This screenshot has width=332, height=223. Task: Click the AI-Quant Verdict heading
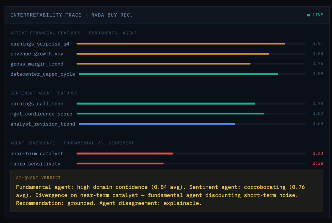coord(38,178)
